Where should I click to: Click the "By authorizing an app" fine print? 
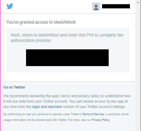66,114
